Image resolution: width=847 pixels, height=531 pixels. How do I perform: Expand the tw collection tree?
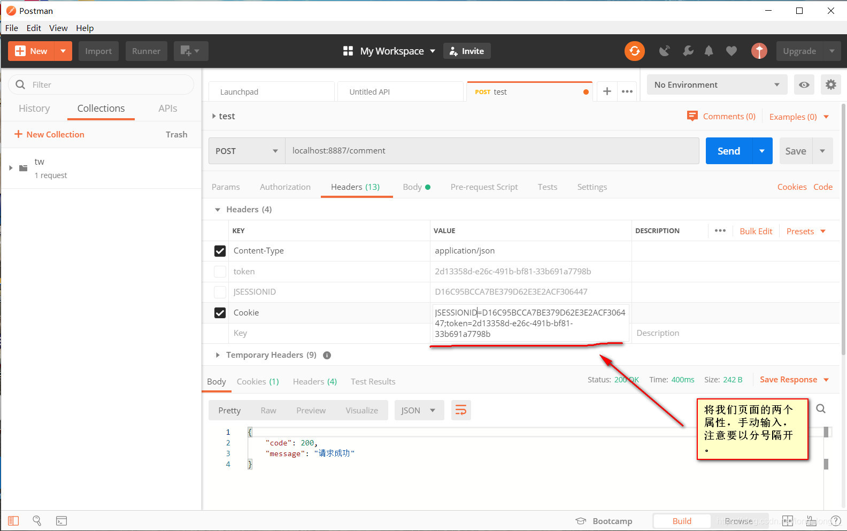coord(11,168)
